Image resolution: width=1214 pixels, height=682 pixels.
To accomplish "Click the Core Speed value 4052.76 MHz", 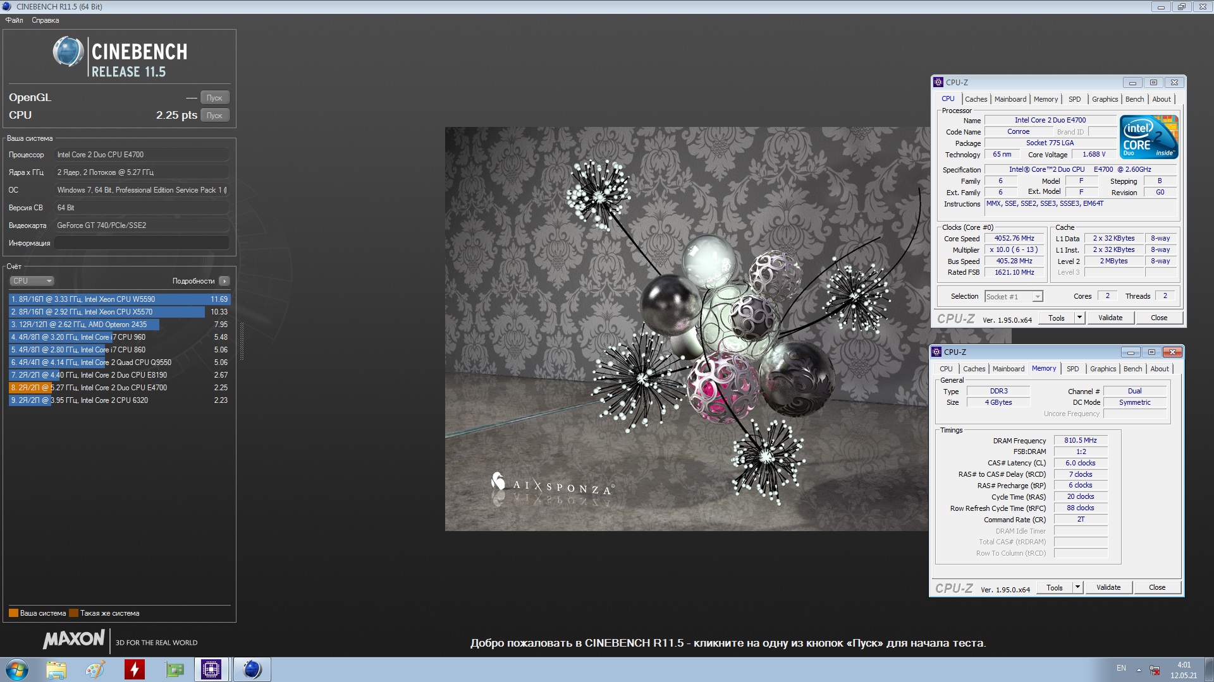I will pyautogui.click(x=1014, y=239).
